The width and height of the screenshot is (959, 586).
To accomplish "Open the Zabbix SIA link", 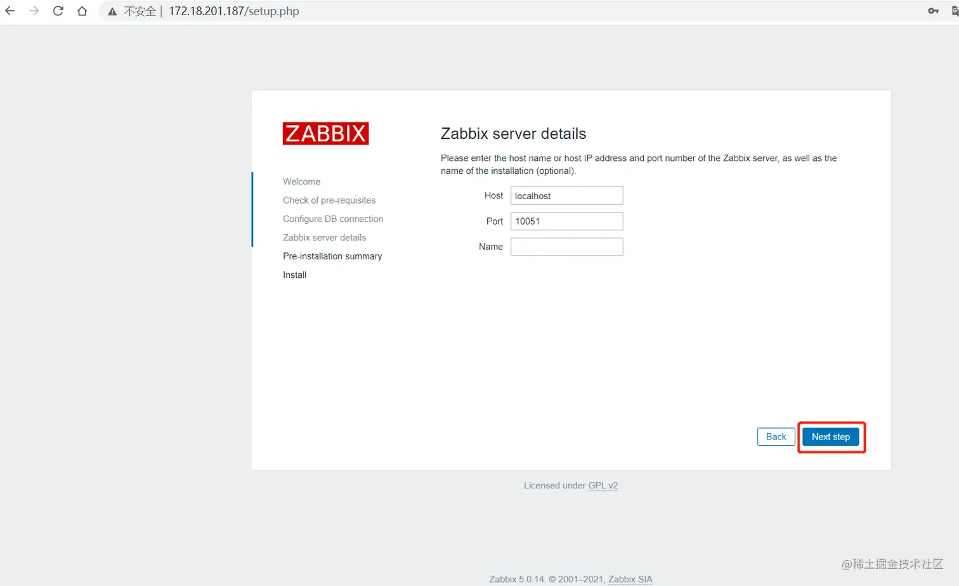I will click(630, 579).
